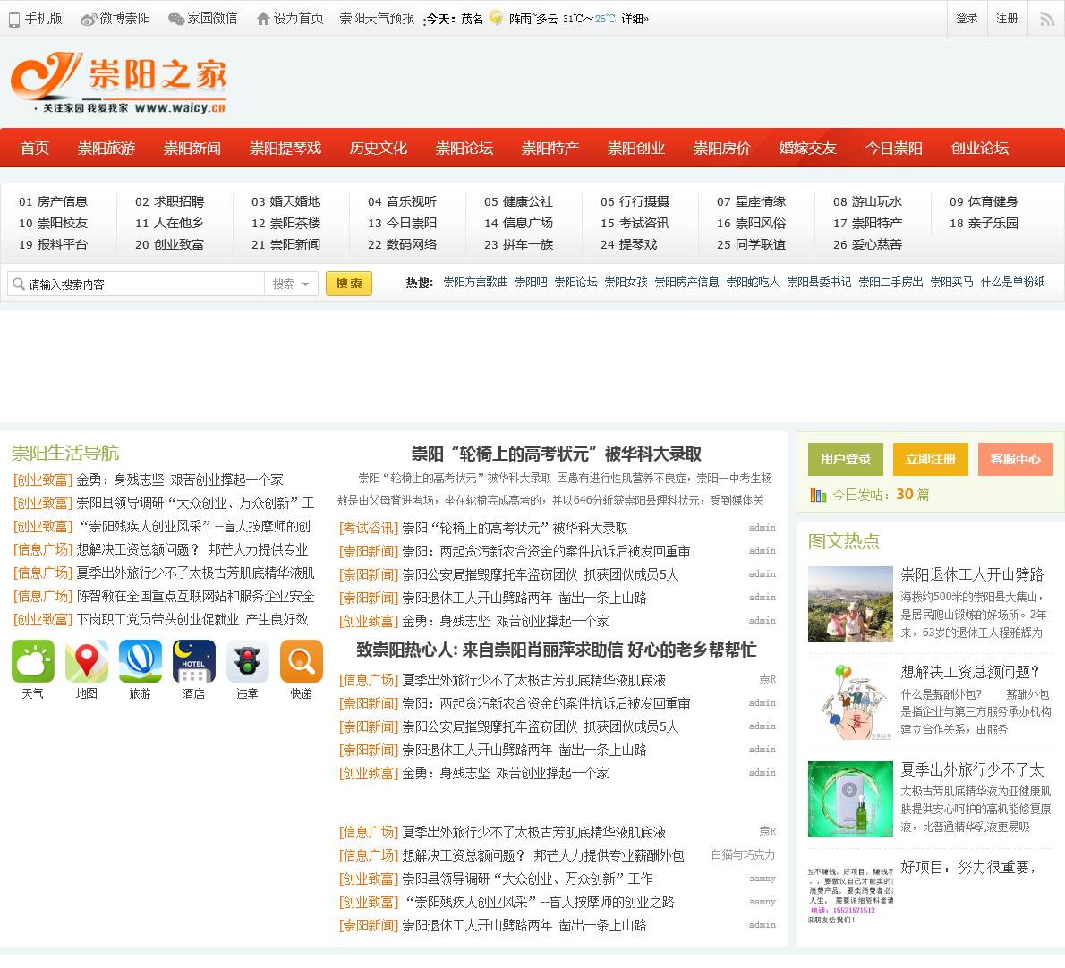Screen dimensions: 1065x968
Task: Click the 用户登录 green button
Action: click(846, 460)
